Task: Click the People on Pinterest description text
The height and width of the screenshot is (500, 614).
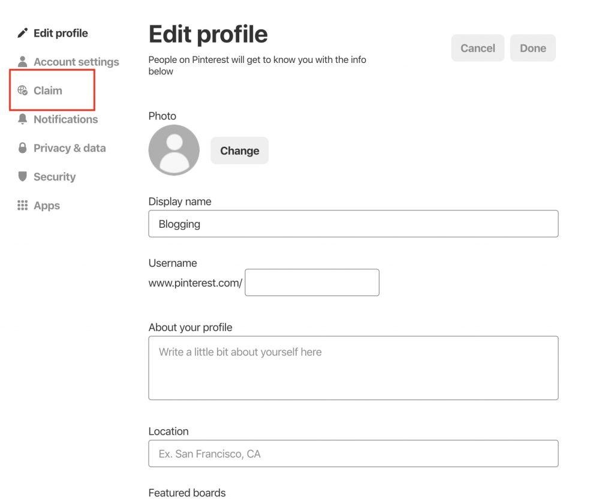Action: [257, 65]
